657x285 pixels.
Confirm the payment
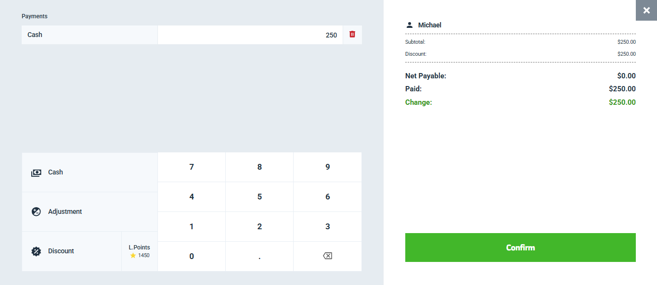tap(520, 248)
